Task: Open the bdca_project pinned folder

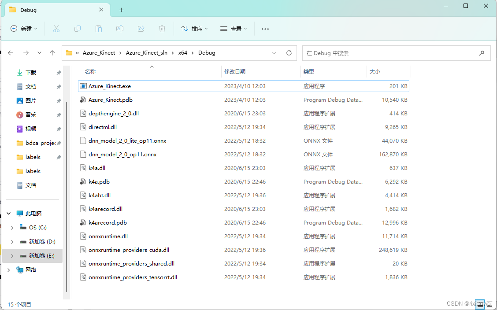Action: pos(40,143)
